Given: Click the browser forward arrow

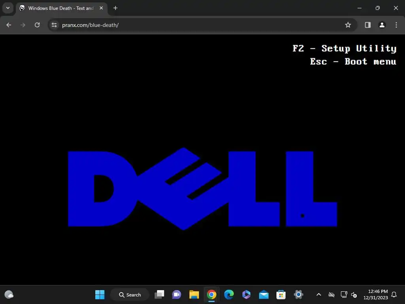Looking at the screenshot, I should click(x=23, y=25).
